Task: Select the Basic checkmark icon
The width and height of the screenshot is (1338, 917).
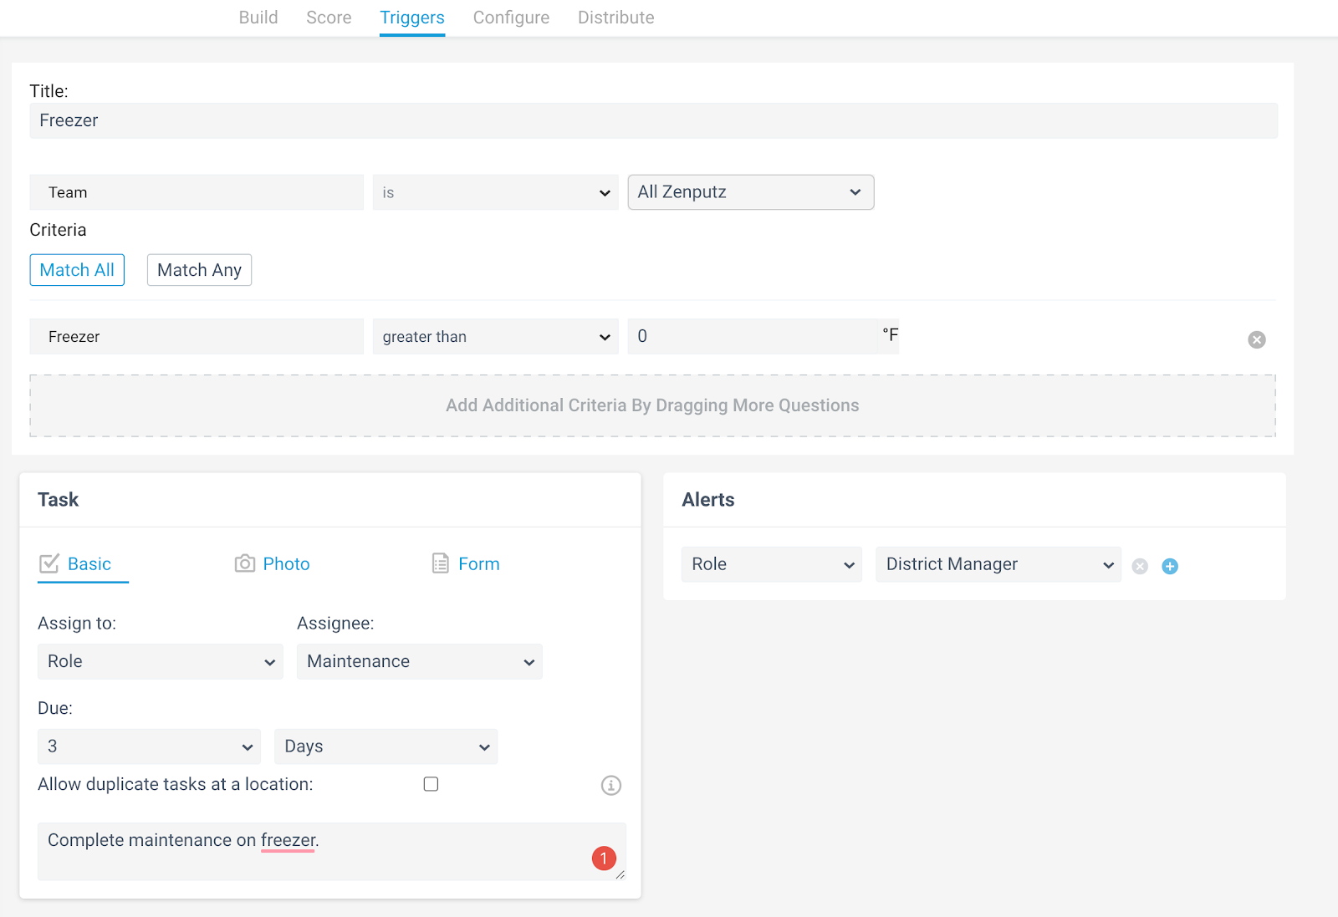Action: (49, 563)
